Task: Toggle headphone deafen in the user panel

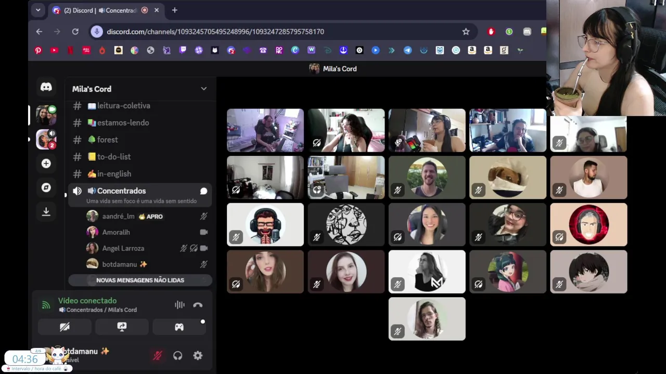Action: [x=177, y=356]
